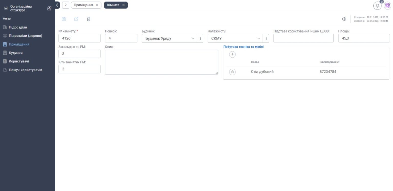Select the save icon in the toolbar
This screenshot has width=393, height=191.
[x=64, y=19]
